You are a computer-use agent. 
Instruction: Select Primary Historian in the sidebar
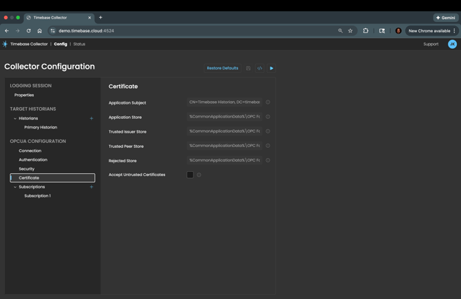click(x=41, y=127)
